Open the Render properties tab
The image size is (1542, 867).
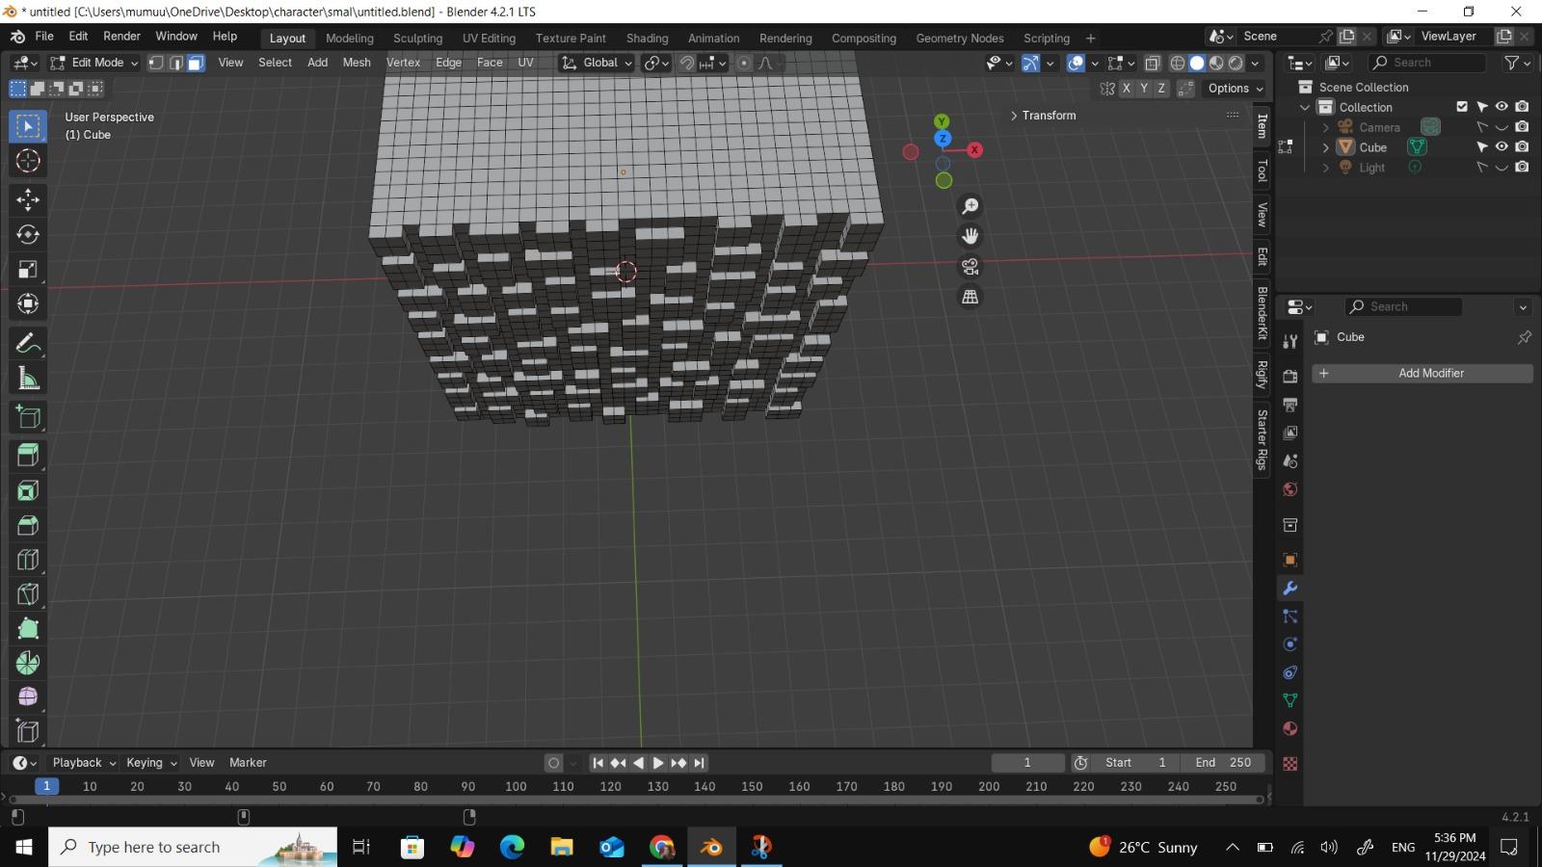1290,377
